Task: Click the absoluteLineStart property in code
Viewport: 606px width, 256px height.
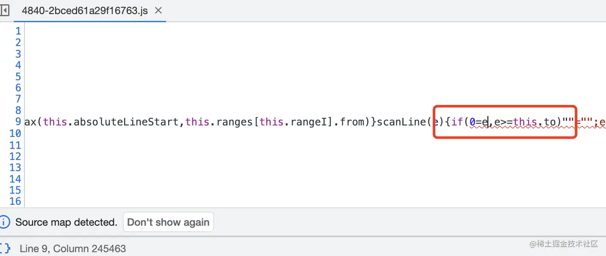Action: point(129,122)
